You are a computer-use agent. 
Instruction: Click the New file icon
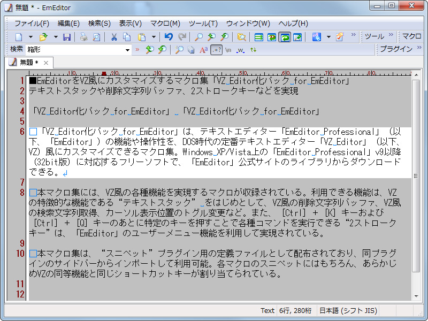(x=19, y=37)
